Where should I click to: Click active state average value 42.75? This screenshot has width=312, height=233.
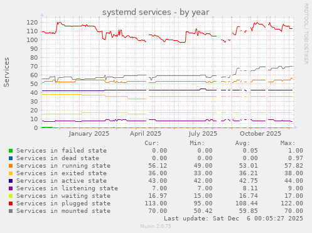[249, 181]
